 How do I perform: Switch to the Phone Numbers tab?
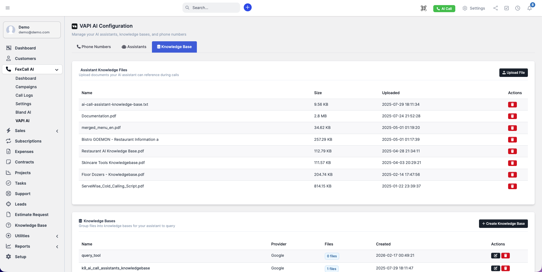[94, 47]
